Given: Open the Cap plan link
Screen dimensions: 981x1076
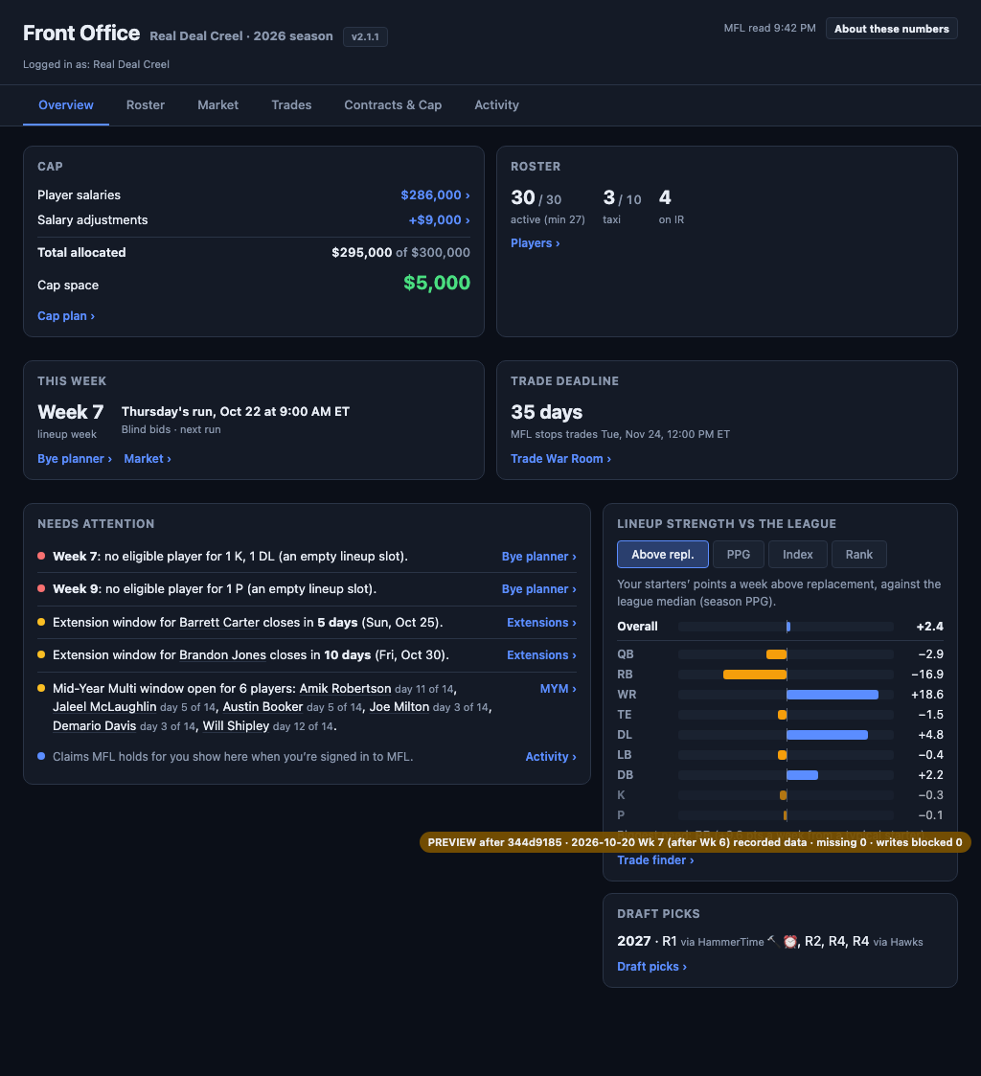Looking at the screenshot, I should (x=66, y=315).
